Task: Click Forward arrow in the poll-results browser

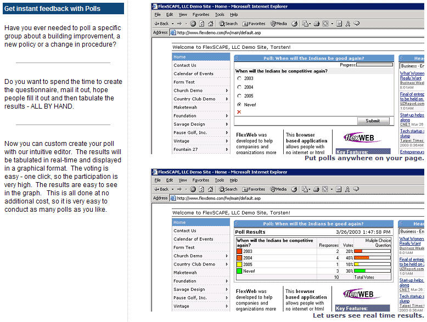Action: tap(179, 189)
